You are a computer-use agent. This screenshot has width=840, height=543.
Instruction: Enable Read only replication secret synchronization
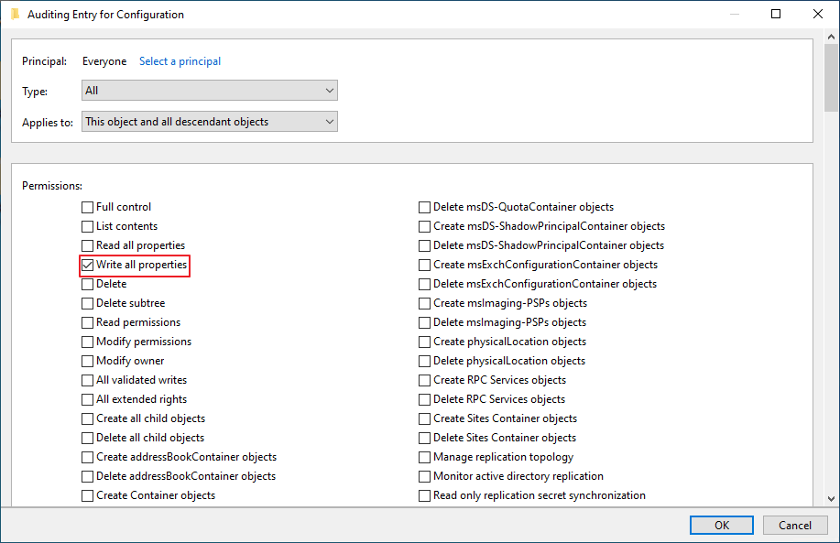(x=424, y=496)
